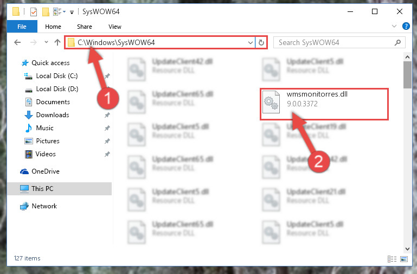The image size is (417, 274).
Task: Toggle the pin beside Music
Action: click(107, 128)
